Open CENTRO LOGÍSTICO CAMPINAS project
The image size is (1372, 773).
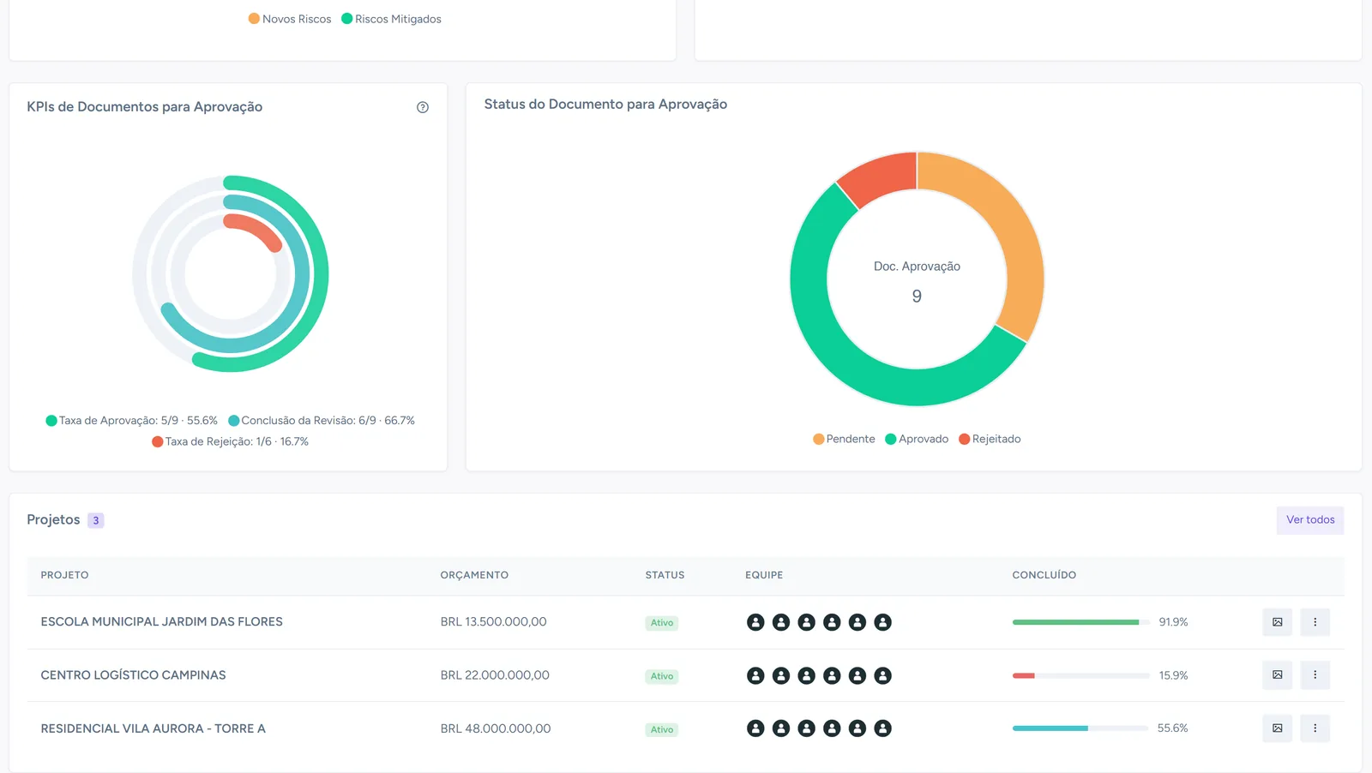[x=134, y=675]
